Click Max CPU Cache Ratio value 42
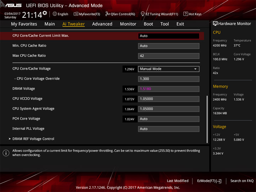 coord(169,56)
